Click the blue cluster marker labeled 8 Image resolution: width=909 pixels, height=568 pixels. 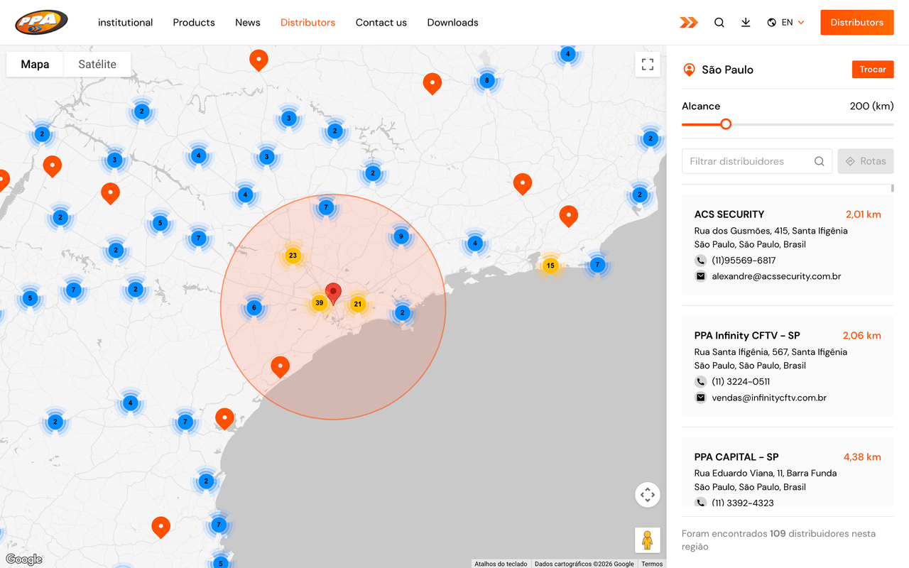[x=486, y=80]
